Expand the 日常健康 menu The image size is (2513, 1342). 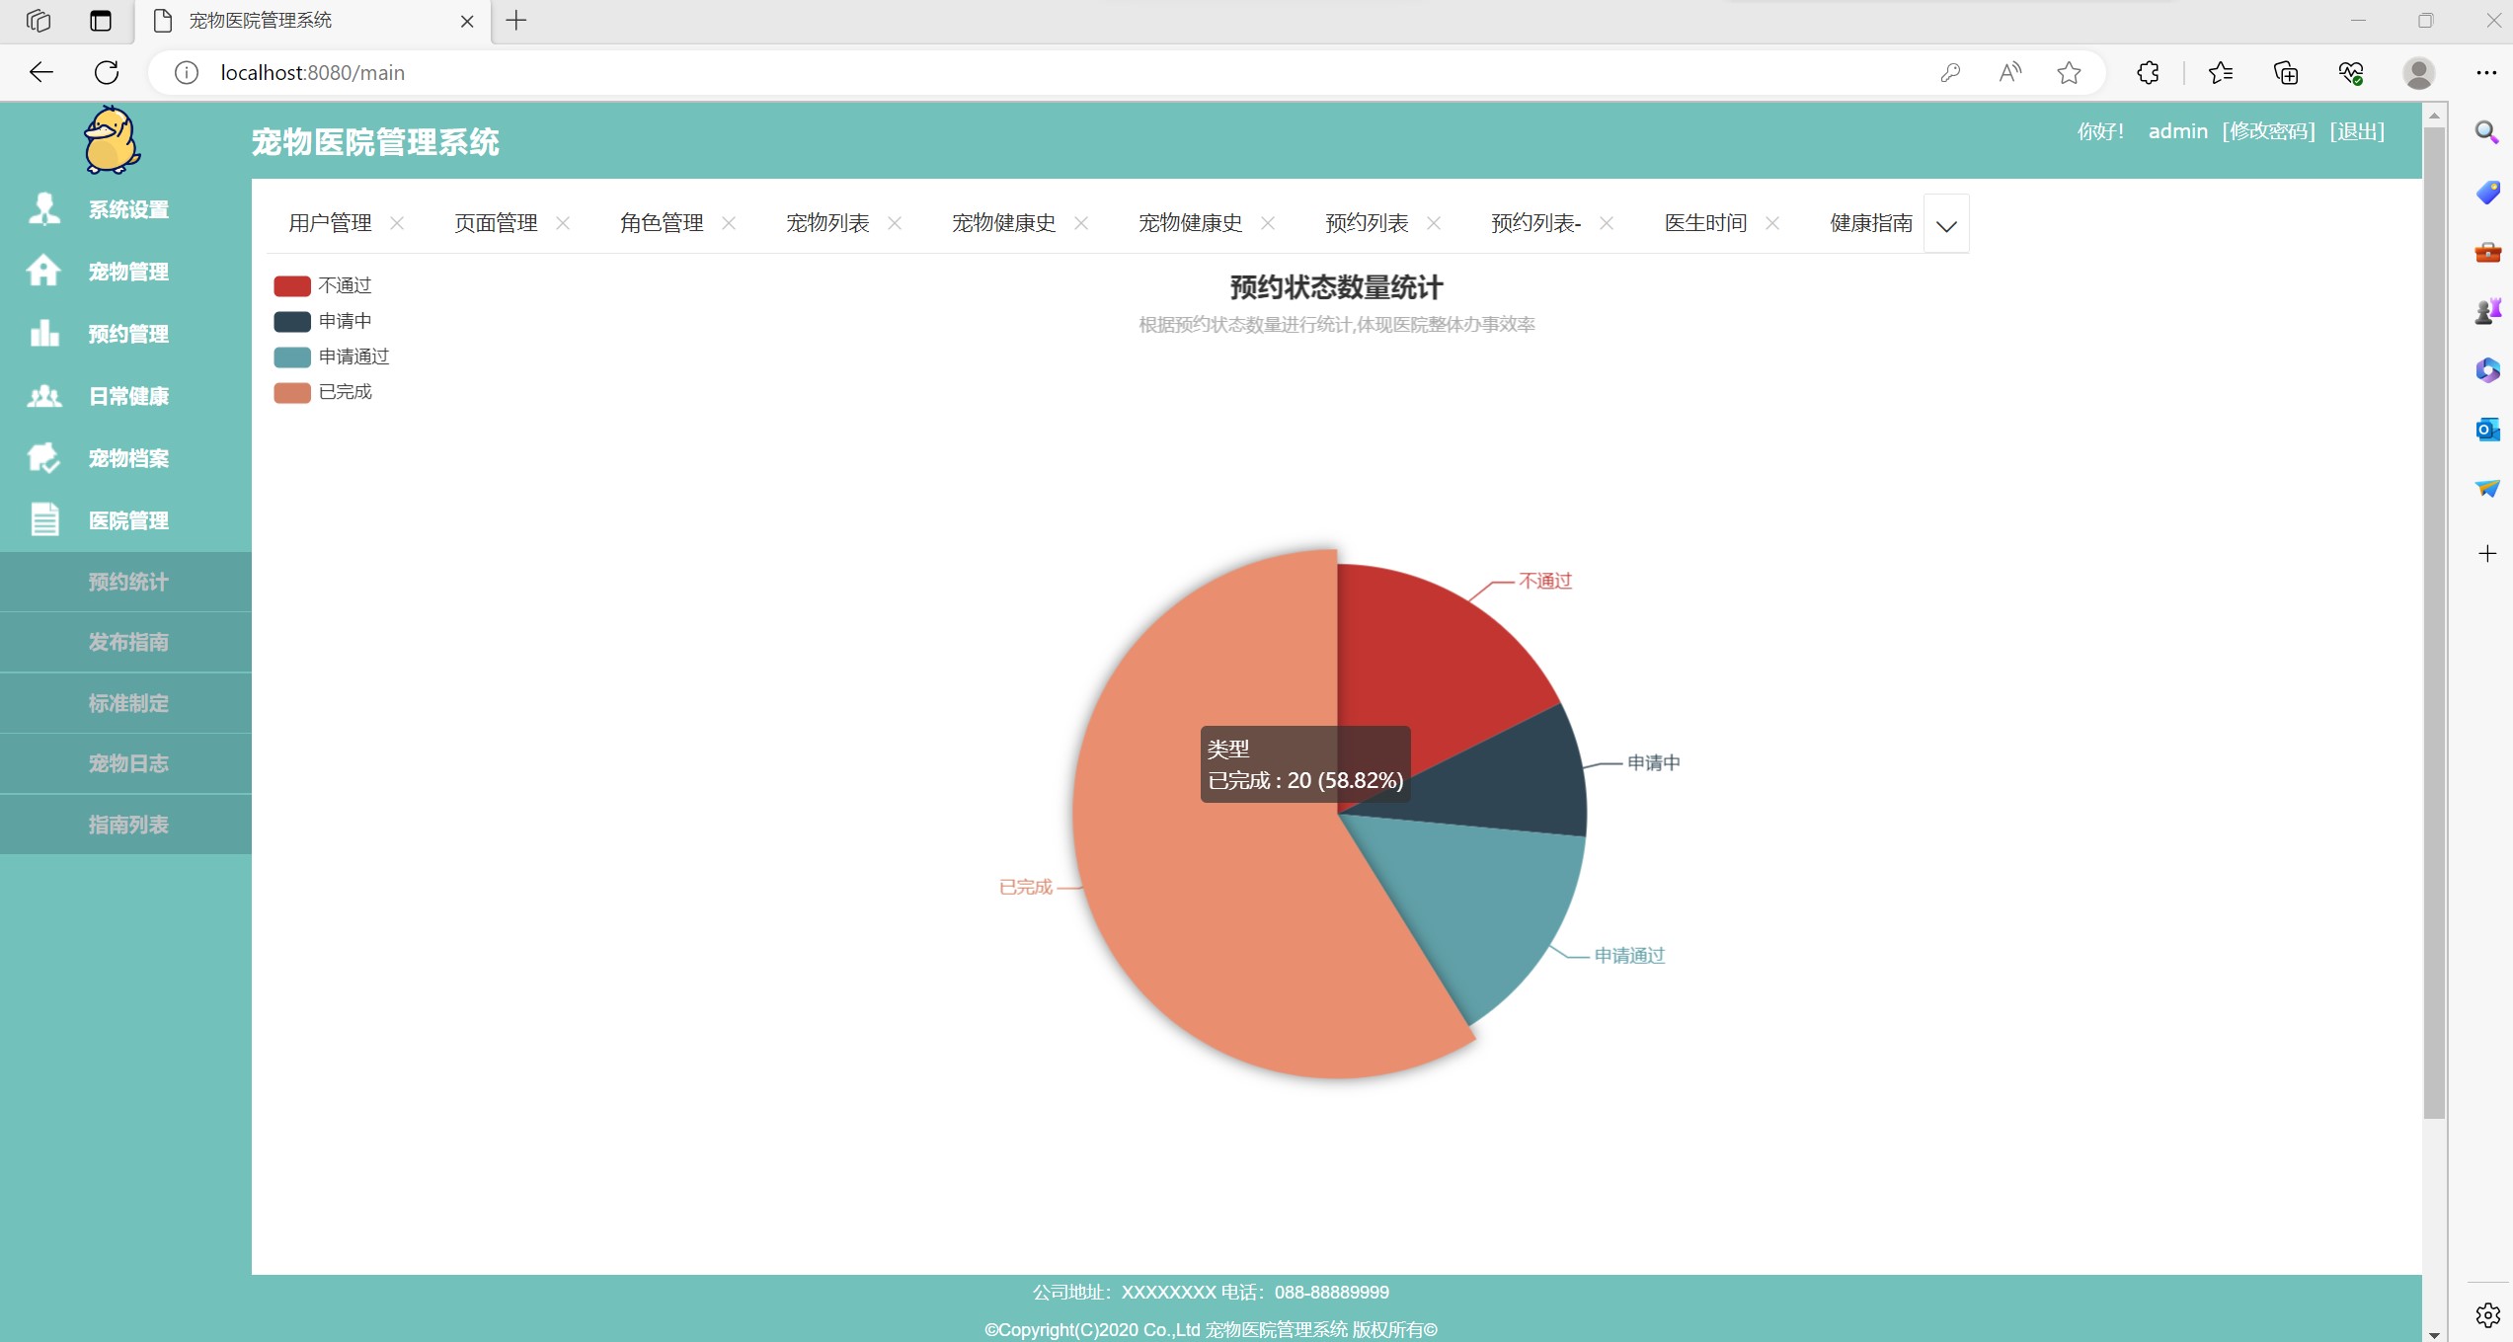coord(128,396)
